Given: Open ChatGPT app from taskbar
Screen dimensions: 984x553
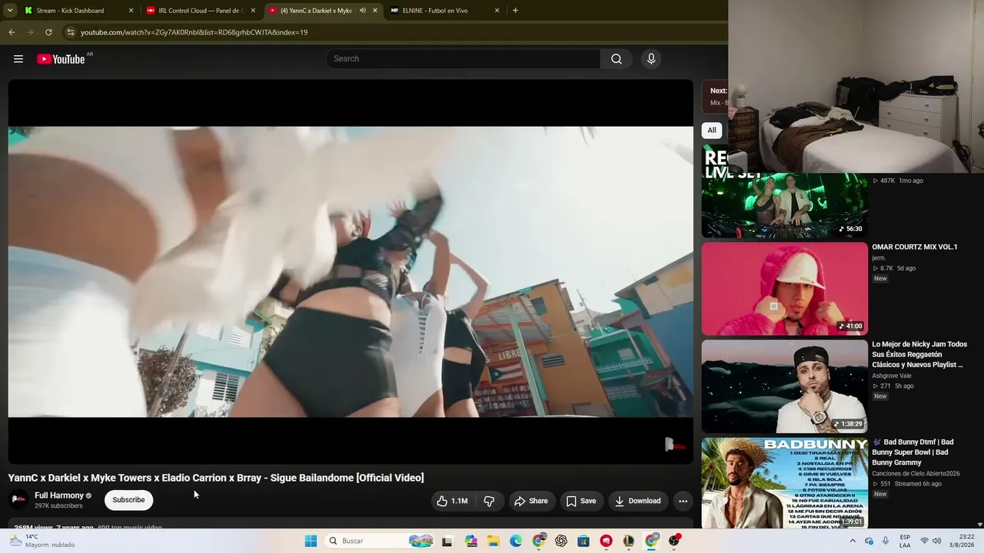Looking at the screenshot, I should (561, 541).
